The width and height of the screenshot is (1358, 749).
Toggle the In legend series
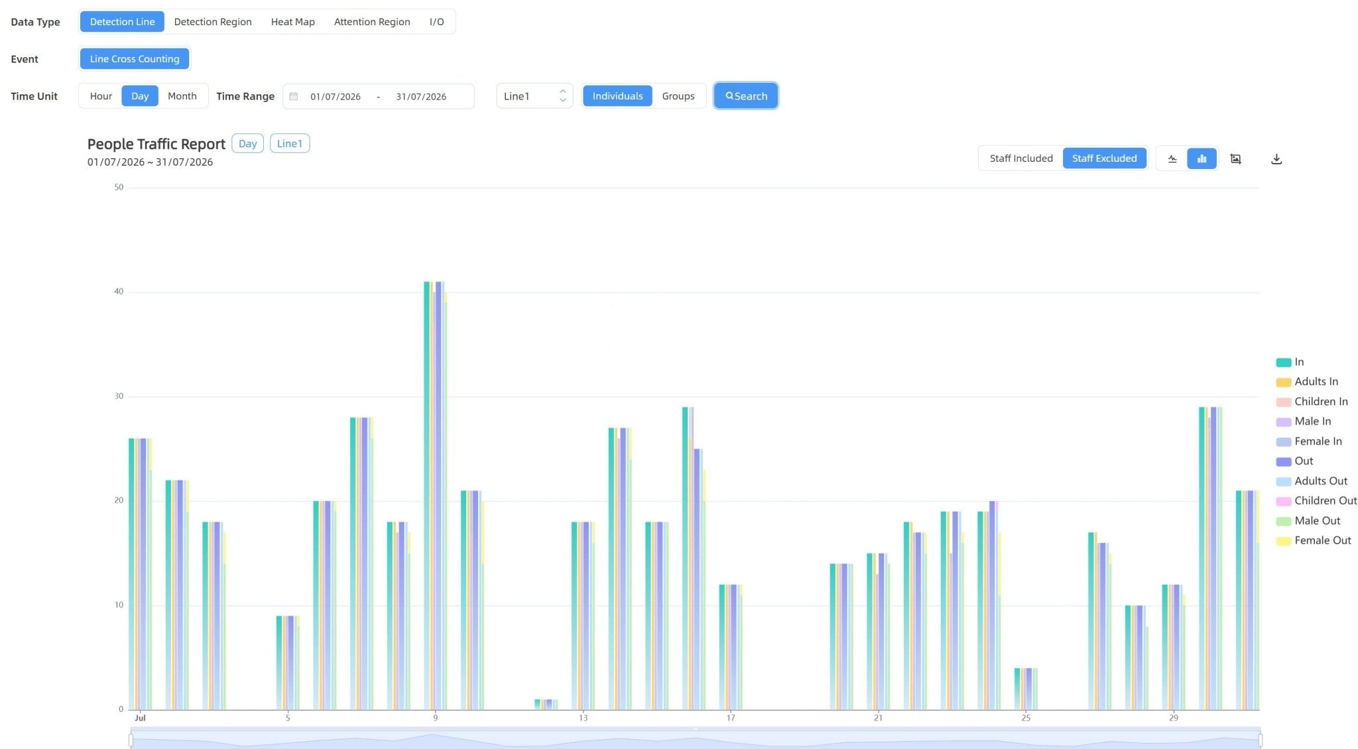[1290, 362]
